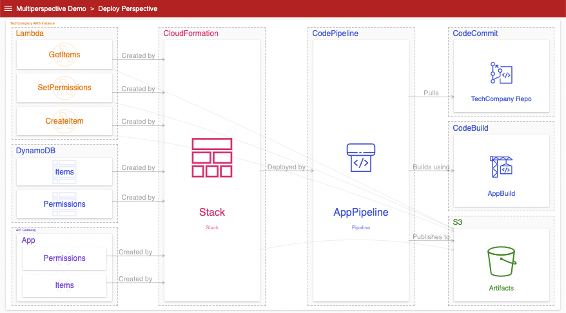Click the Artifacts label
Screen dimensions: 566x313
click(501, 288)
